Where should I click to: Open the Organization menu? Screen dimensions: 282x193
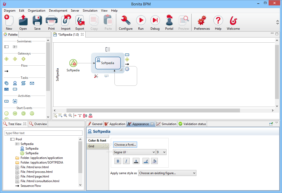pos(37,10)
